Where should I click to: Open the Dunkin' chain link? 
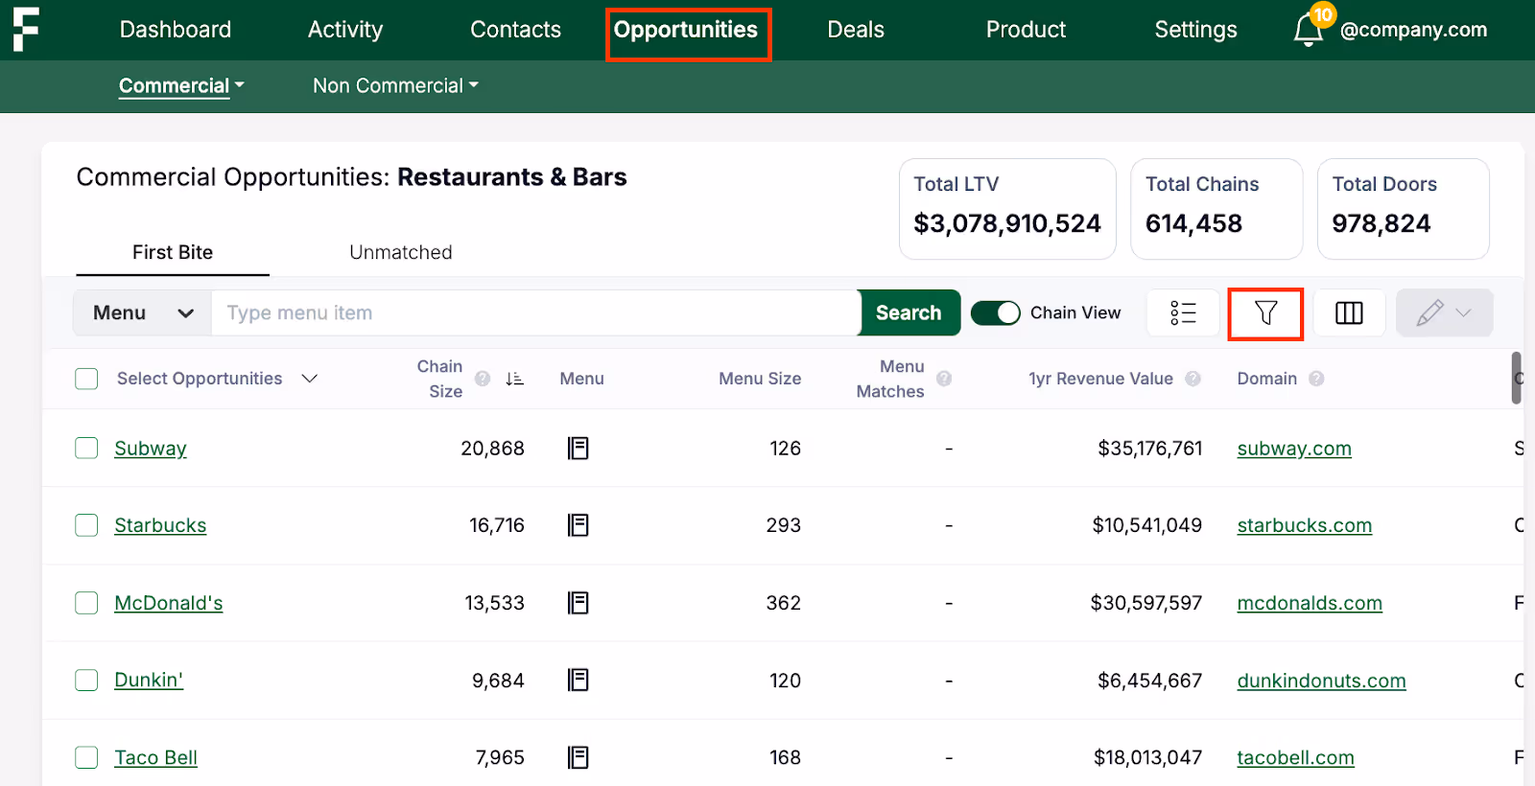149,680
